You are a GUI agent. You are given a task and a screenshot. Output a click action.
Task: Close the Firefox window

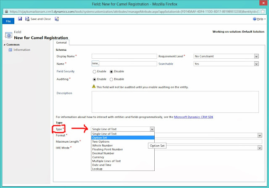(263, 3)
